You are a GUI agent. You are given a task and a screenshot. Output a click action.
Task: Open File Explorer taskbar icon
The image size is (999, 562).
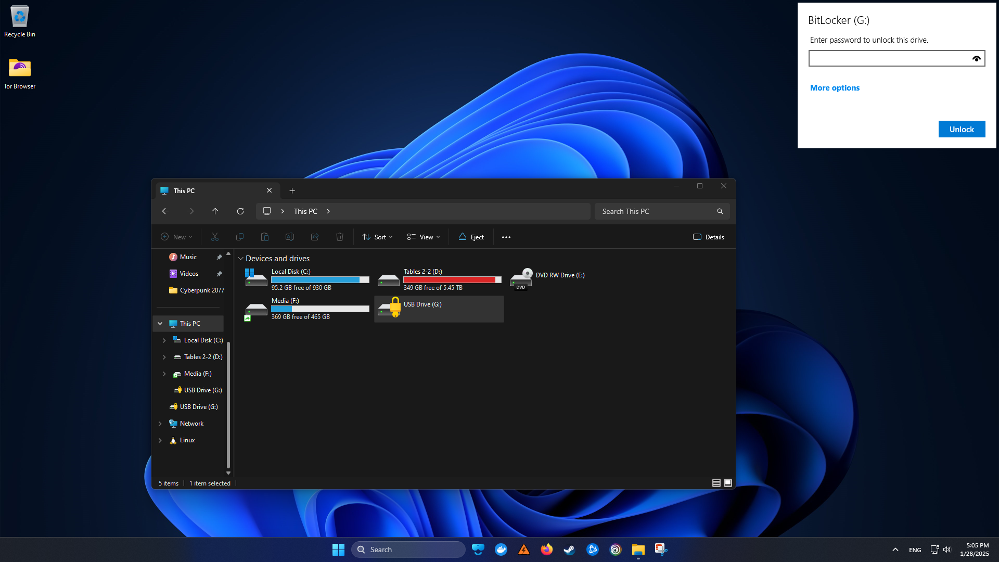pyautogui.click(x=638, y=550)
